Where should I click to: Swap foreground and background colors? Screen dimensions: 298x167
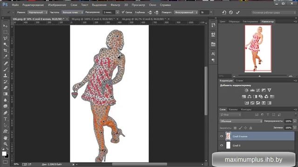(x=7, y=149)
